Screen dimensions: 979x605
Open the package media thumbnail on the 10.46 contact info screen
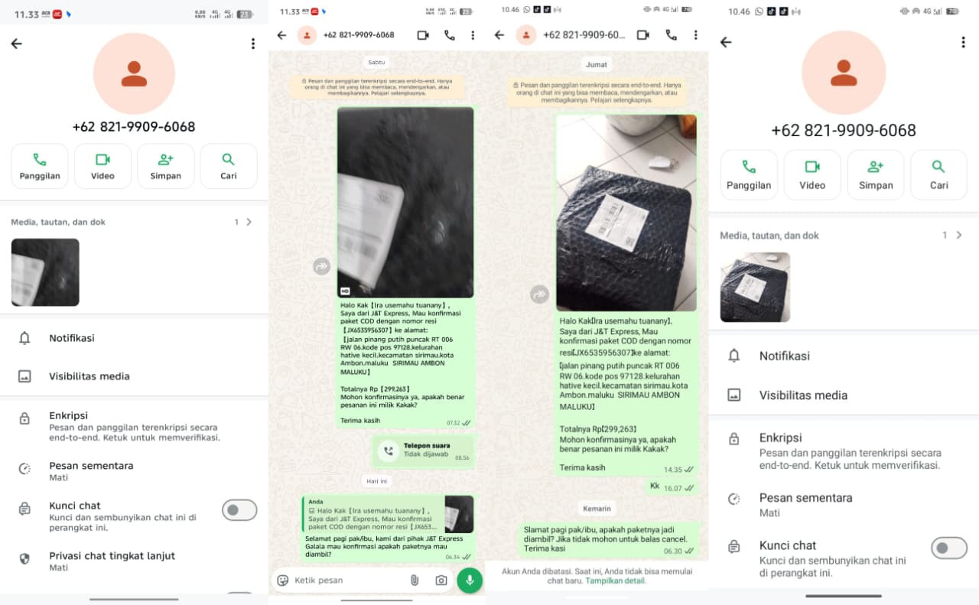click(x=755, y=287)
